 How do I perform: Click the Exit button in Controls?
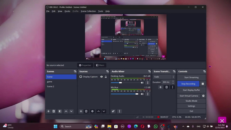(191, 111)
